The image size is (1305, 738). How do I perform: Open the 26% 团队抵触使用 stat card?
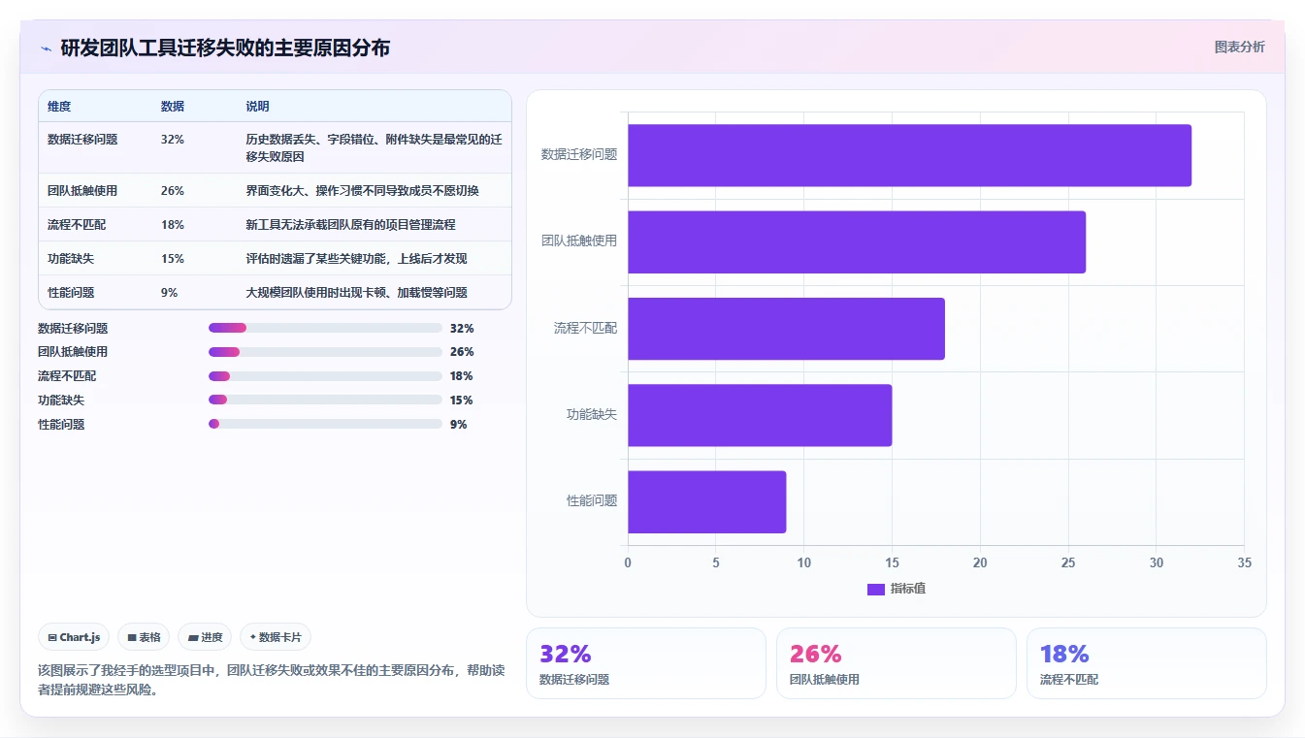tap(897, 663)
